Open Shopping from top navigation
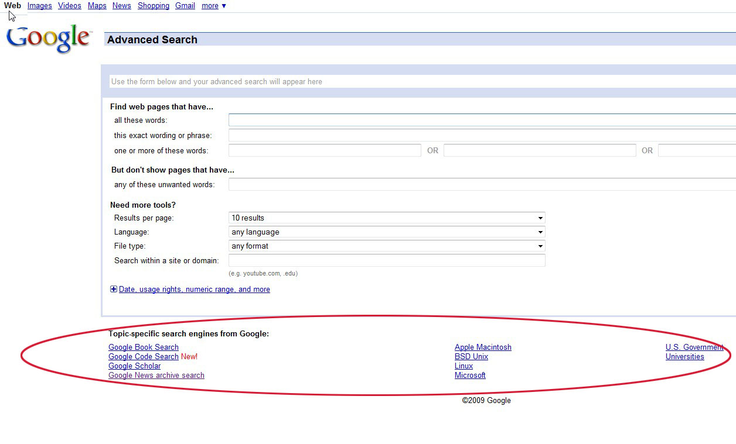Image resolution: width=736 pixels, height=444 pixels. [x=154, y=6]
